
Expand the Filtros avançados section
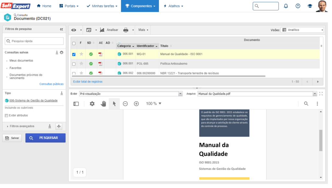[22, 126]
